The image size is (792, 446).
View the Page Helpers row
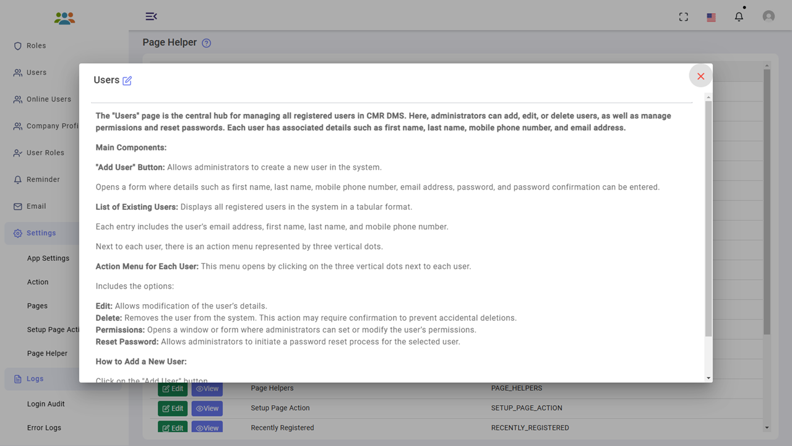click(207, 389)
